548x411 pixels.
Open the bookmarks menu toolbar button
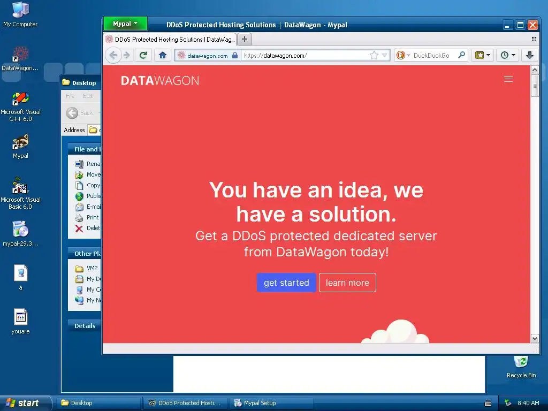click(483, 55)
